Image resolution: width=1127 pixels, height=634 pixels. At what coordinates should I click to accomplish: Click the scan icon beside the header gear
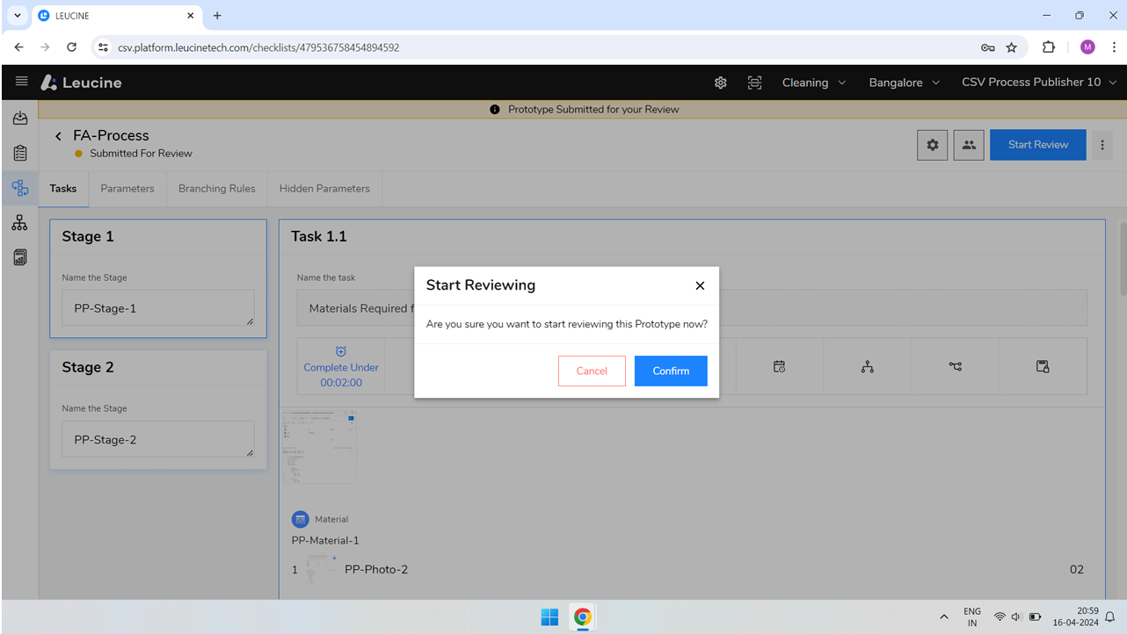point(754,82)
